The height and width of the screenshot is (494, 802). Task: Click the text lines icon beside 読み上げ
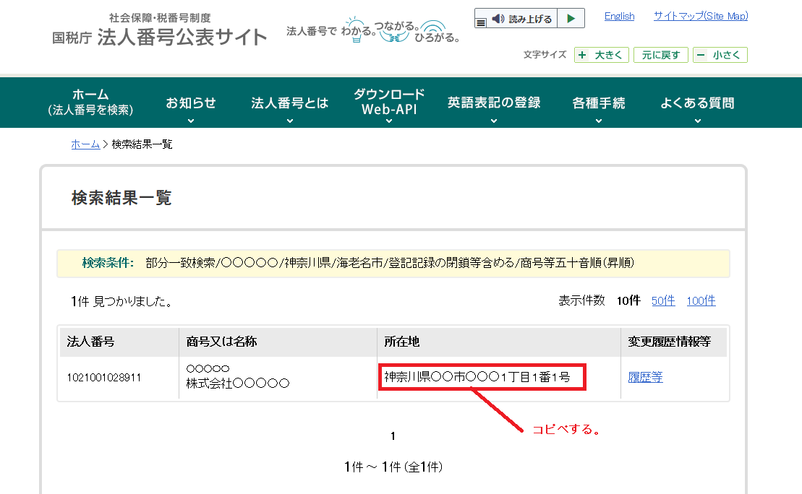[481, 23]
